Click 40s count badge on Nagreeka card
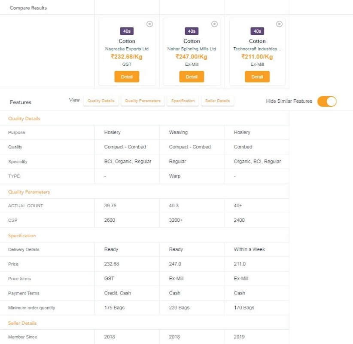Viewport: 353px width, 344px height. (x=127, y=31)
